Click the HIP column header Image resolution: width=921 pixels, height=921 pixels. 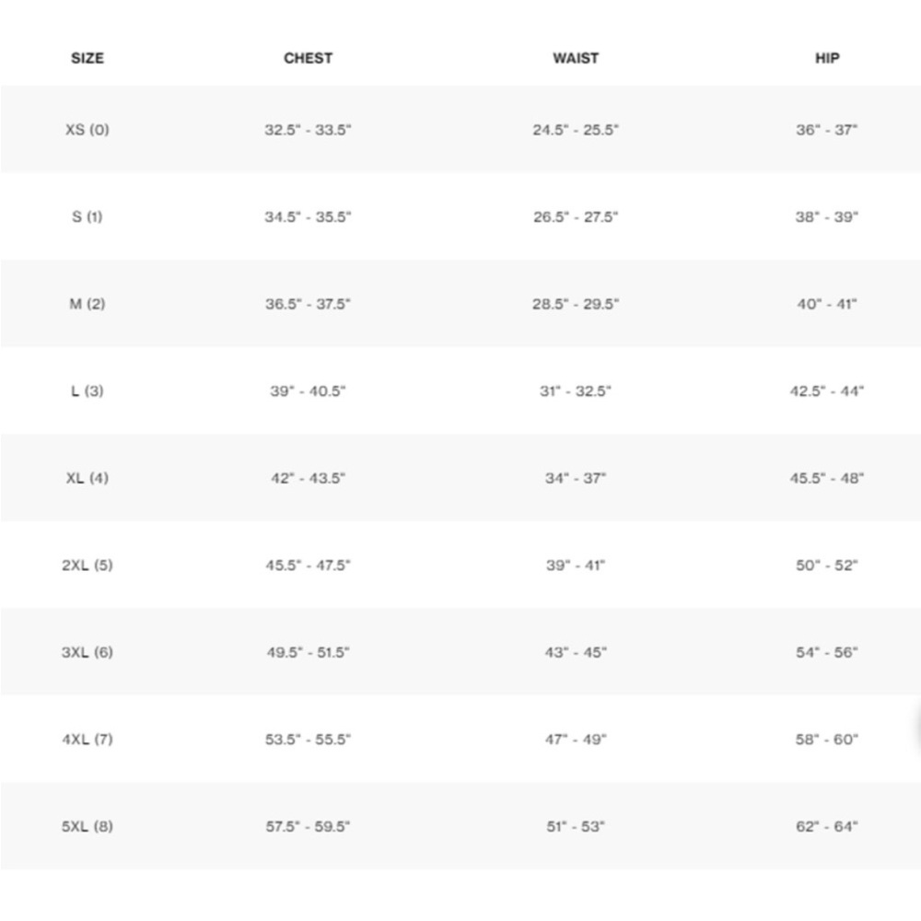[827, 58]
